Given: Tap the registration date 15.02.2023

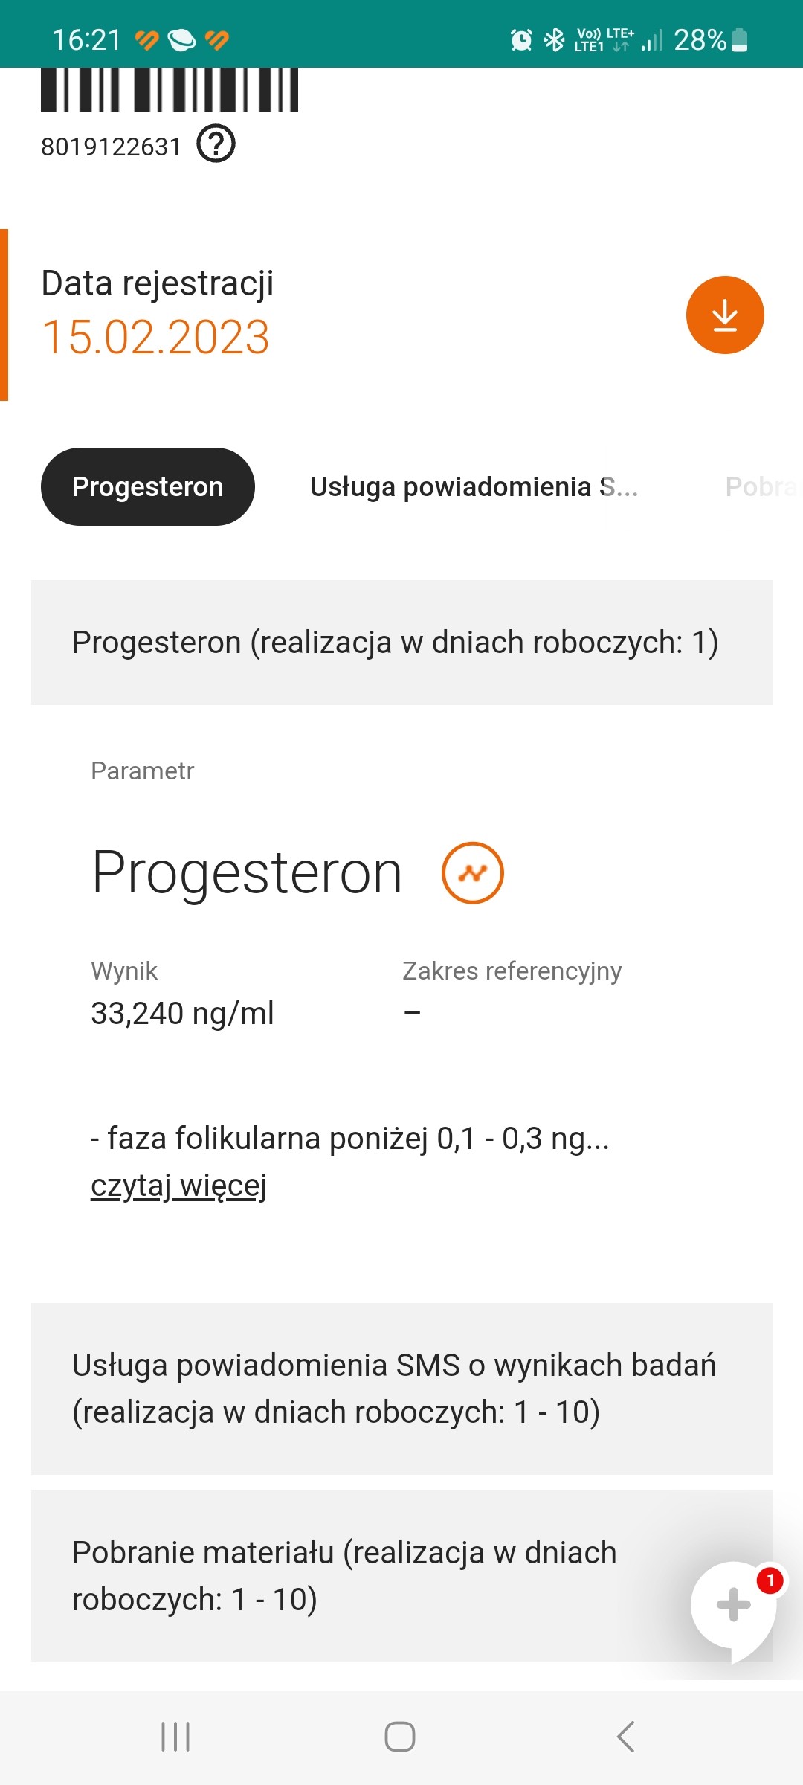Looking at the screenshot, I should tap(155, 337).
